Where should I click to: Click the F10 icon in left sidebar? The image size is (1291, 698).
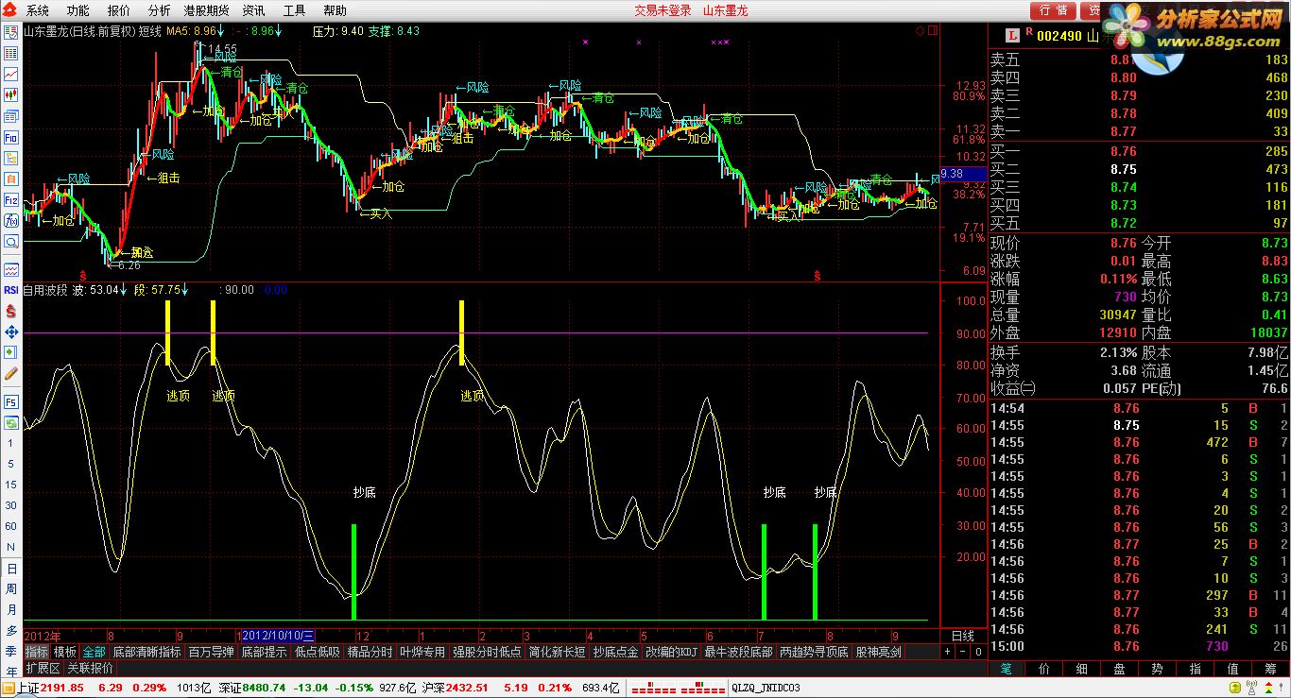point(11,137)
